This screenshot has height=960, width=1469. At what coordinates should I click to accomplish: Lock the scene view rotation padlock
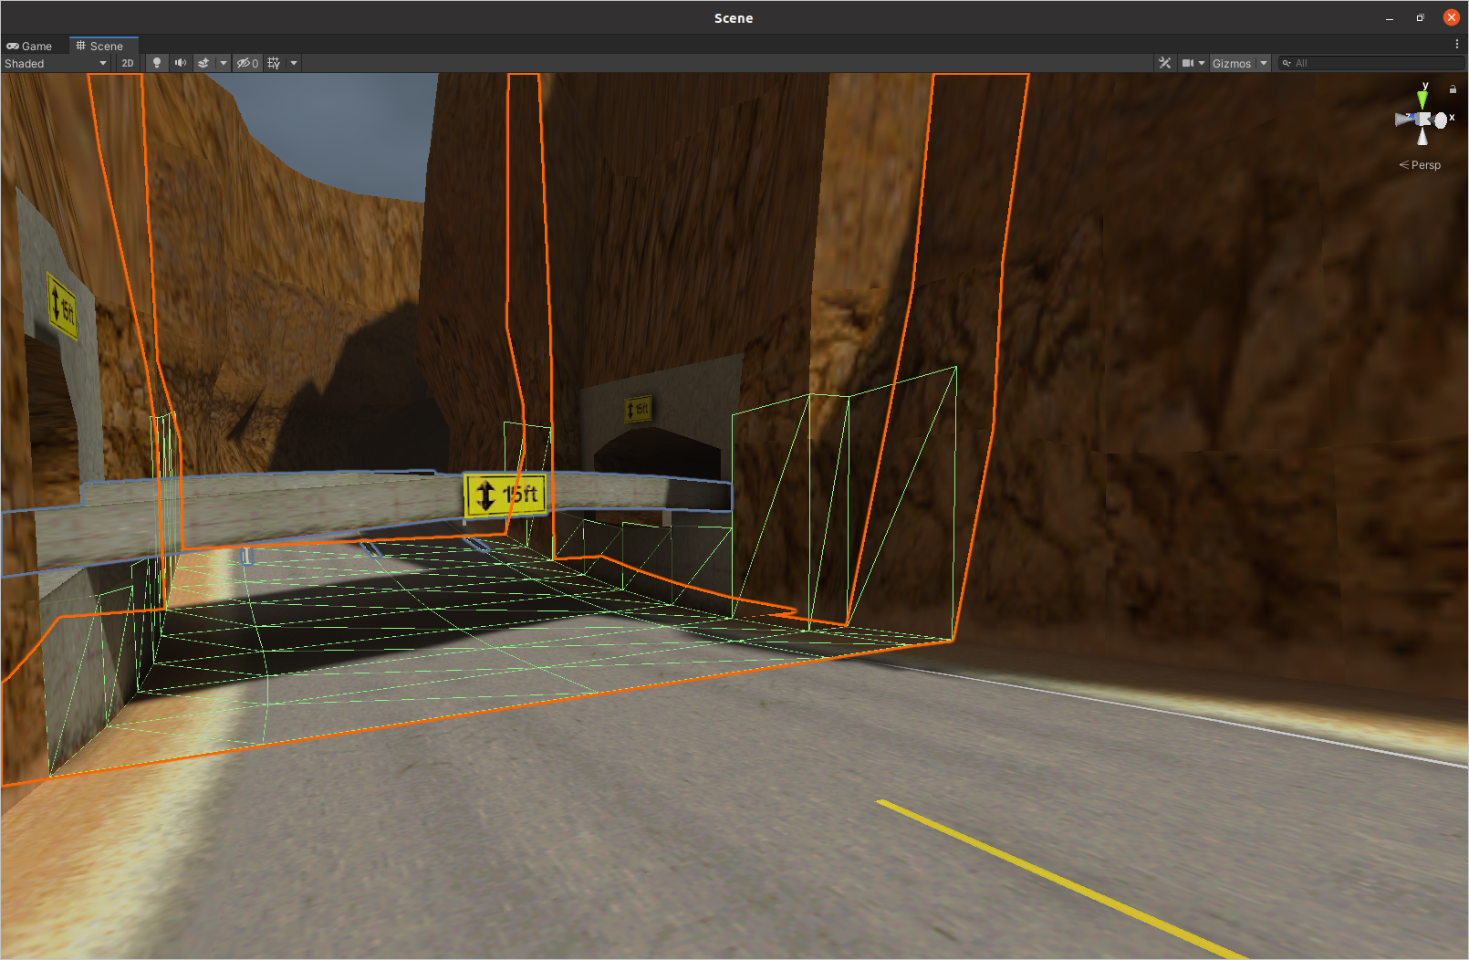pyautogui.click(x=1453, y=89)
